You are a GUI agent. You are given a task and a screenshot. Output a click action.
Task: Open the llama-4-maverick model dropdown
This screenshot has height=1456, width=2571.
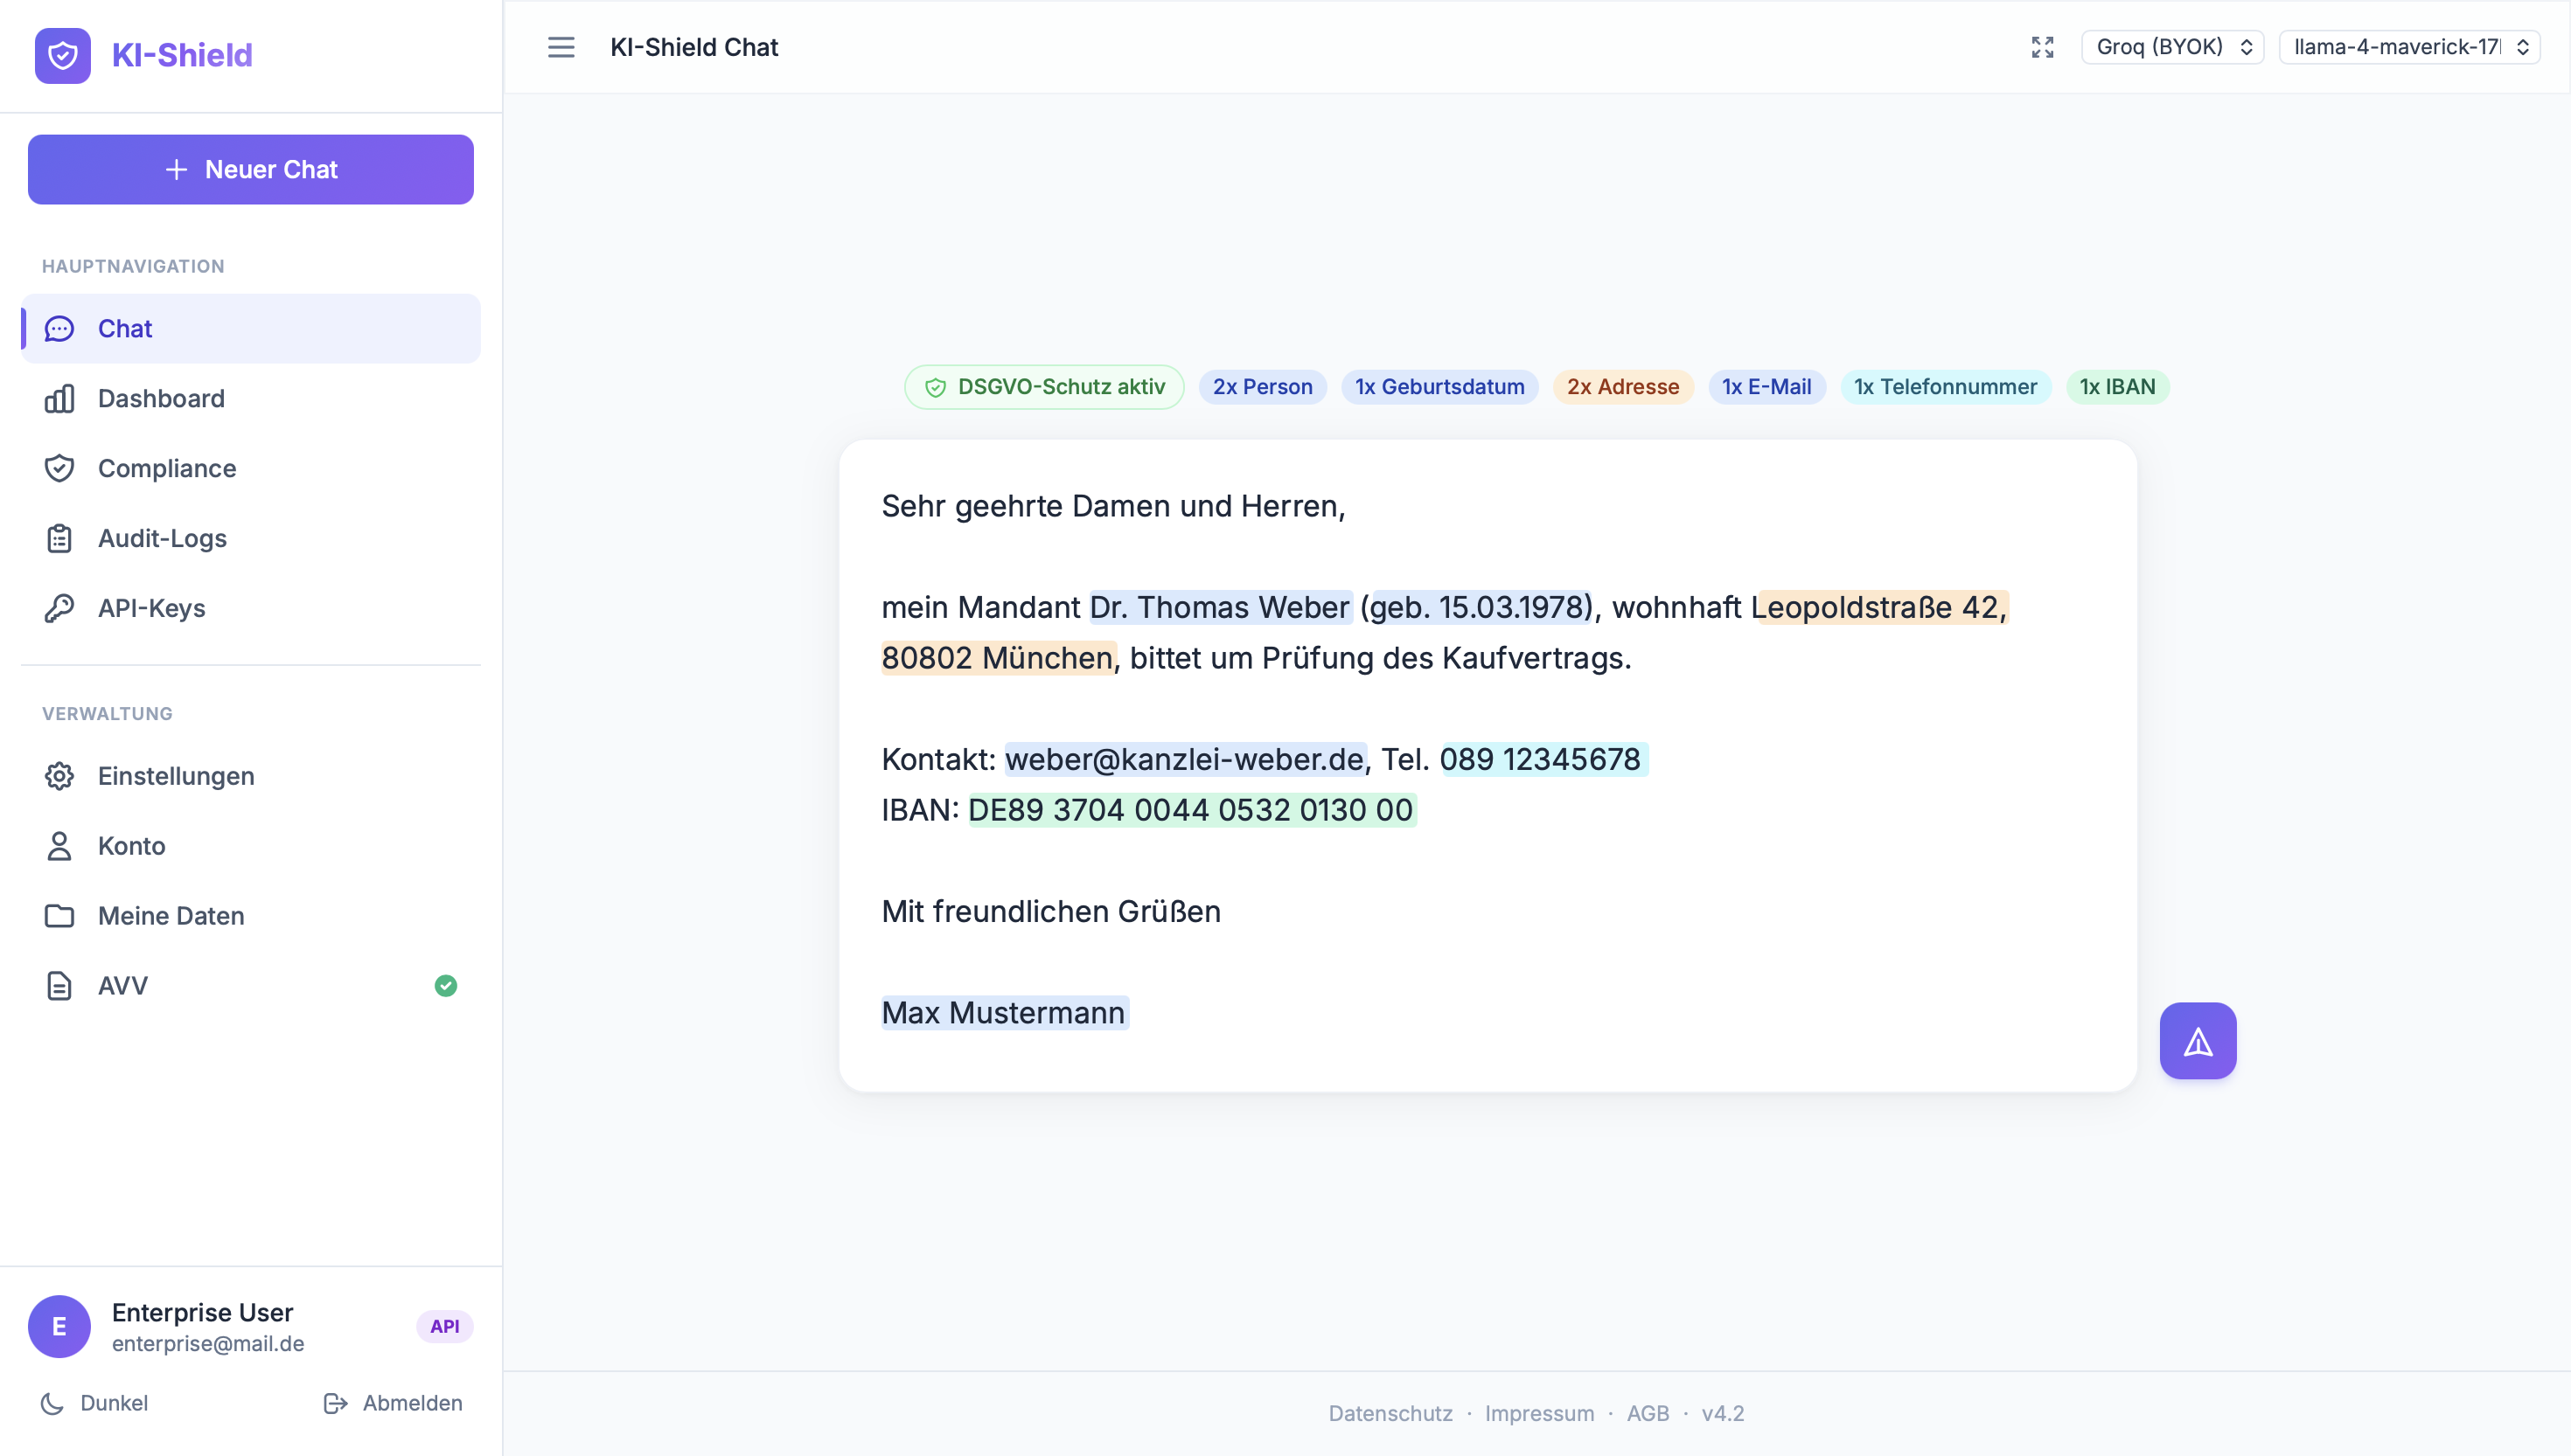[2408, 47]
